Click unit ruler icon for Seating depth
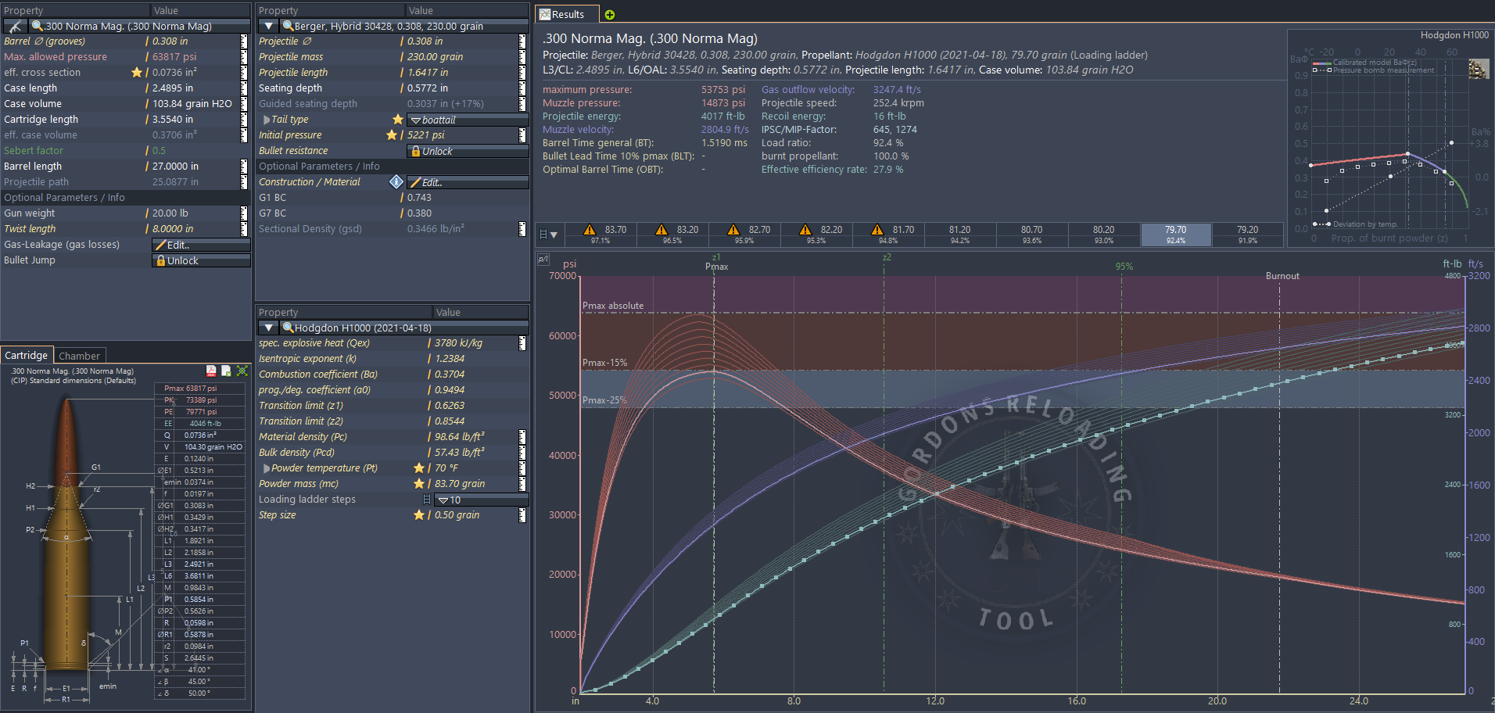This screenshot has height=713, width=1495. (522, 88)
